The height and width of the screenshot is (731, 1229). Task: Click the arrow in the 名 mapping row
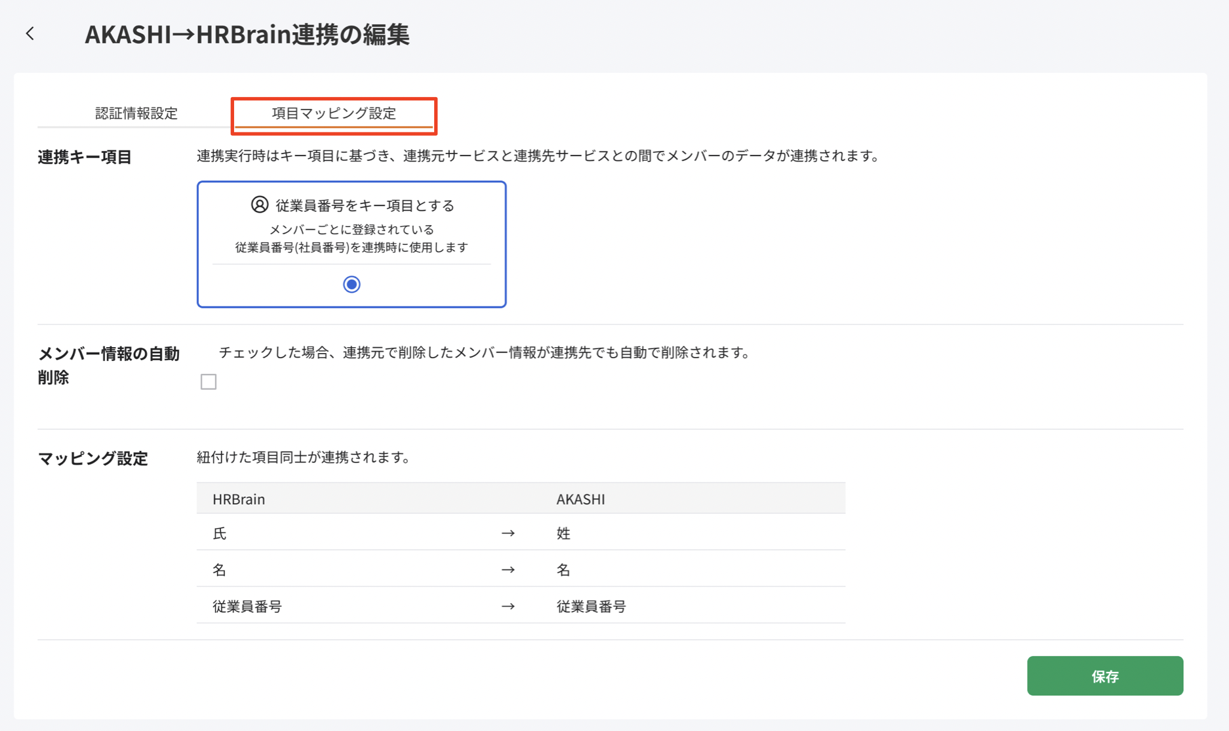(x=508, y=570)
